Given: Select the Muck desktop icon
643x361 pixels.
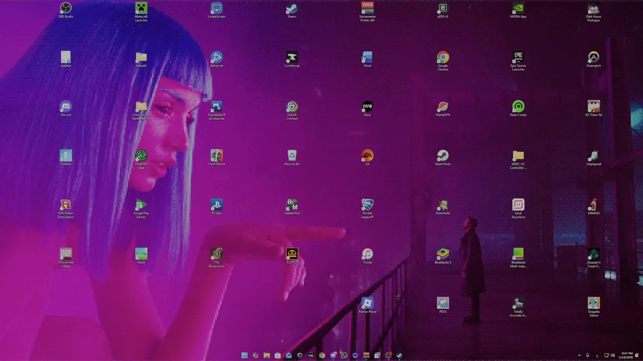Looking at the screenshot, I should click(x=141, y=256).
